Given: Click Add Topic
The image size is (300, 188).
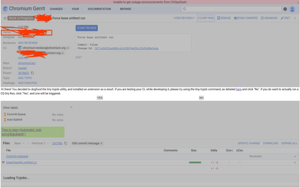Looking at the screenshot, I should (x=25, y=78).
